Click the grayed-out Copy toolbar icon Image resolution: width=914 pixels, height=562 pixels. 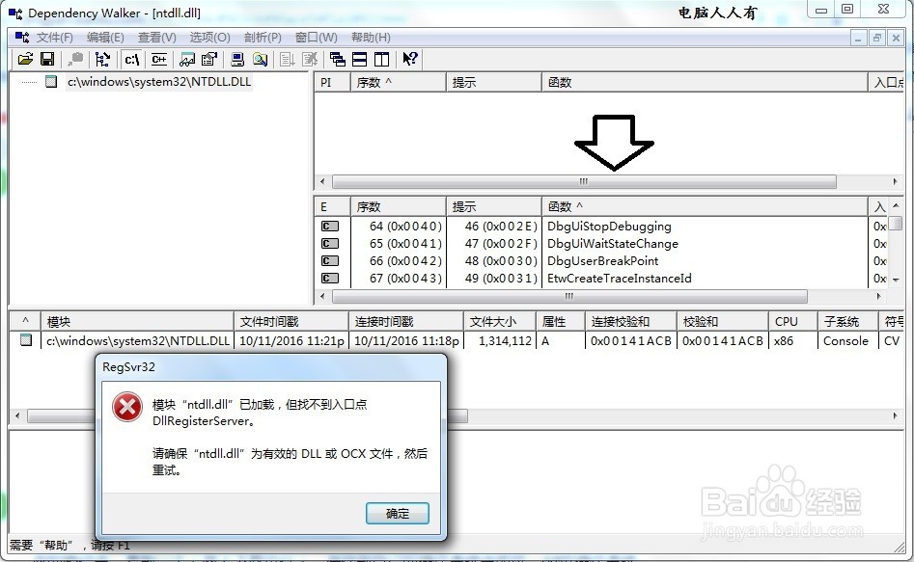coord(75,59)
